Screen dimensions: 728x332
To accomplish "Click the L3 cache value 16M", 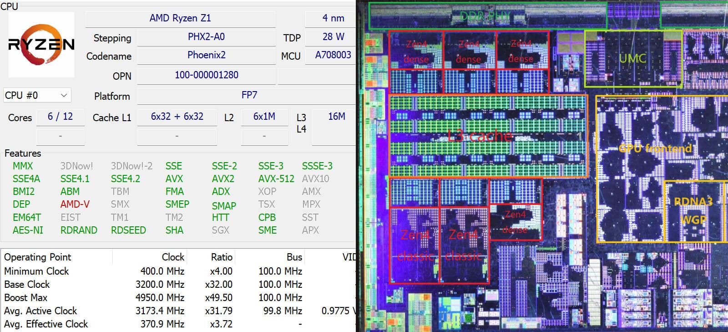I will [336, 117].
